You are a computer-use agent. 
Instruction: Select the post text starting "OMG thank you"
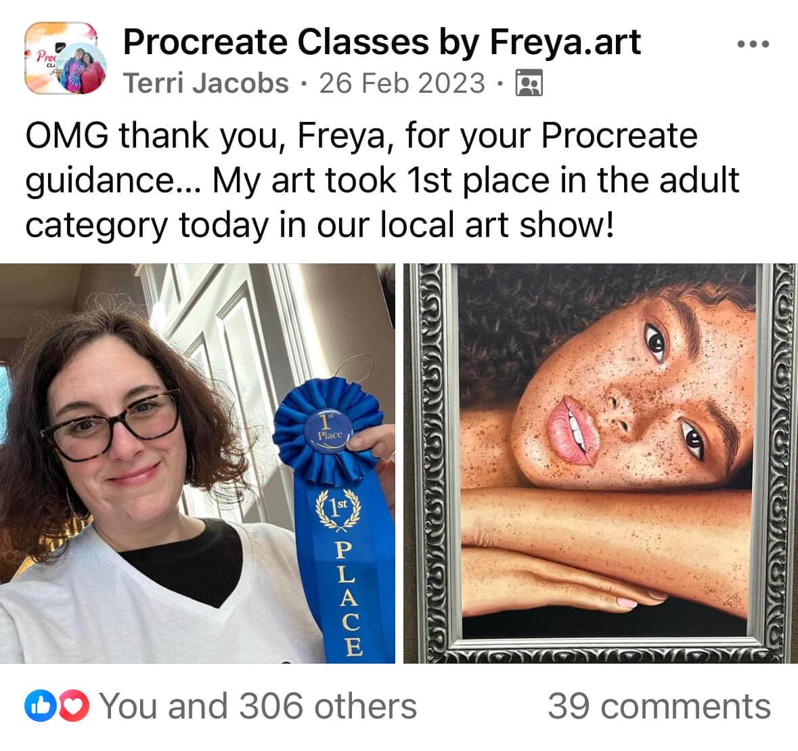tap(382, 179)
